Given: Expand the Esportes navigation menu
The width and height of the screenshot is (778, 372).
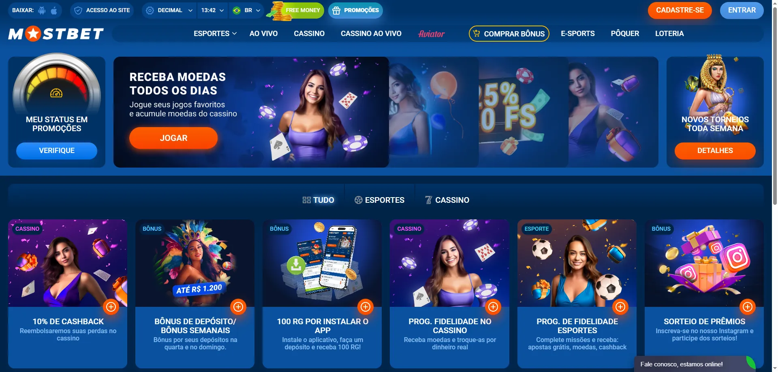Looking at the screenshot, I should (215, 34).
